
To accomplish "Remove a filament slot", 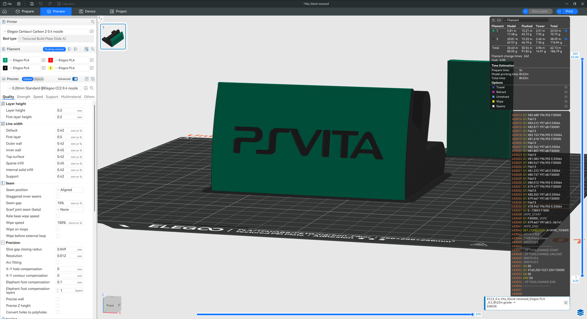I will pyautogui.click(x=70, y=49).
